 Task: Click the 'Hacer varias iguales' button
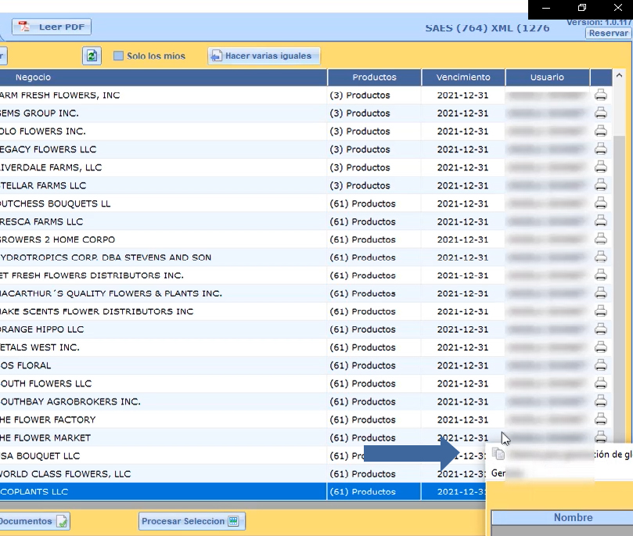click(x=264, y=56)
